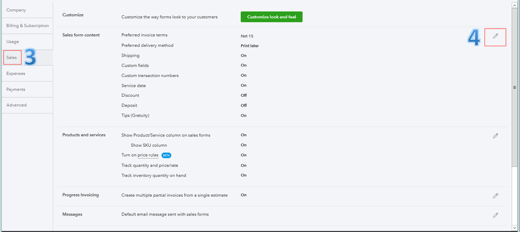Click the BETA badge beside price rules
The image size is (520, 232).
[166, 155]
